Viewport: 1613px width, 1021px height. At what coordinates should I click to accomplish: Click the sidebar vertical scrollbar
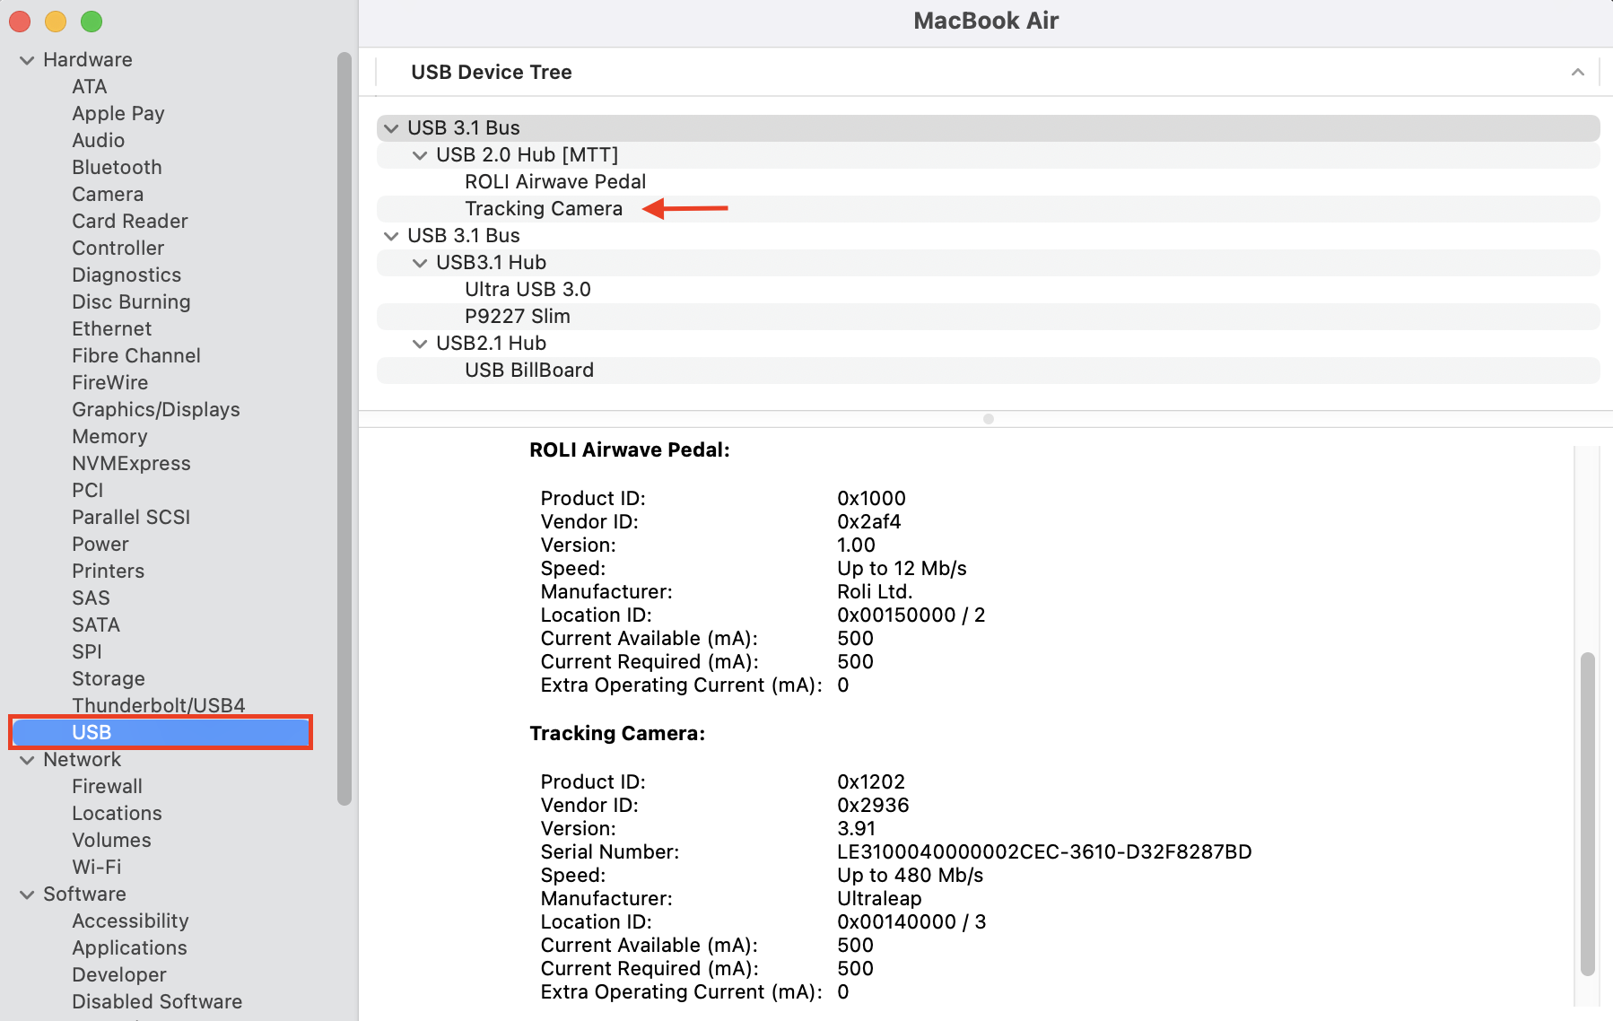pos(344,429)
